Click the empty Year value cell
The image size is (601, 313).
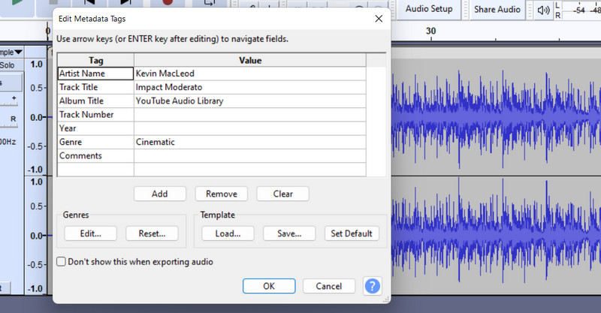tap(249, 128)
